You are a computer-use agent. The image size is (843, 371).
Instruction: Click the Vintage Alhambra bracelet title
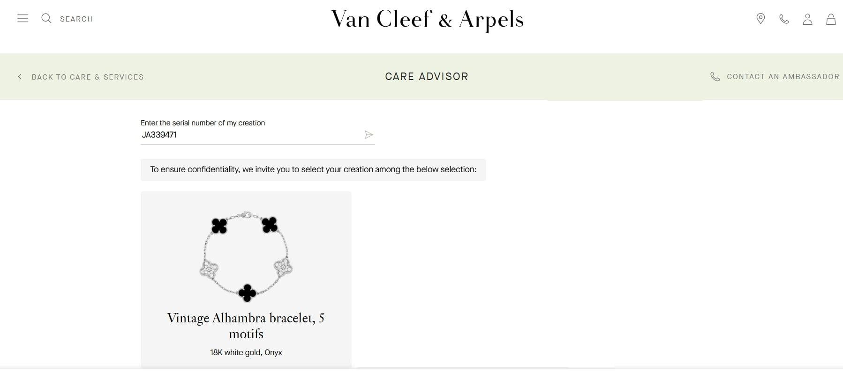click(x=246, y=326)
